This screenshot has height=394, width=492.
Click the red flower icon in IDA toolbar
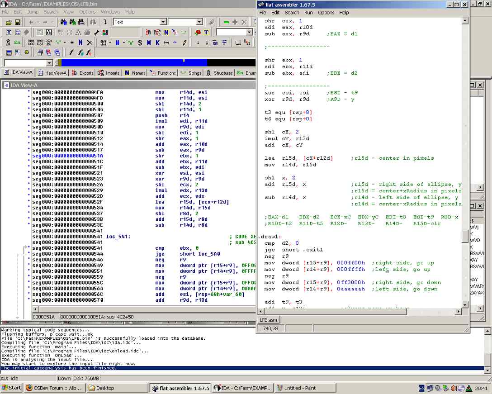(198, 32)
